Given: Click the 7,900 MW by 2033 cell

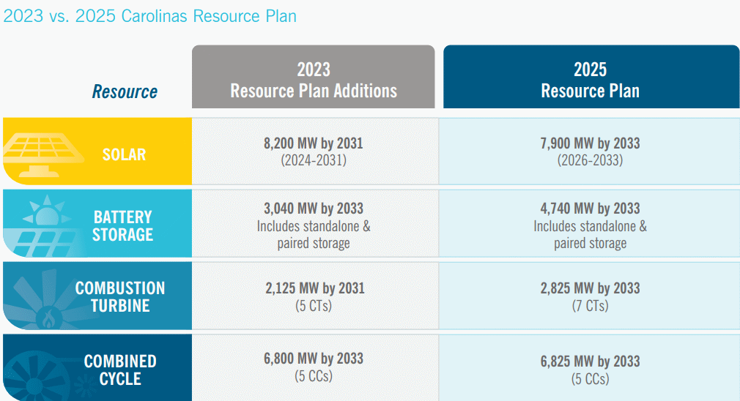Looking at the screenshot, I should (x=590, y=151).
